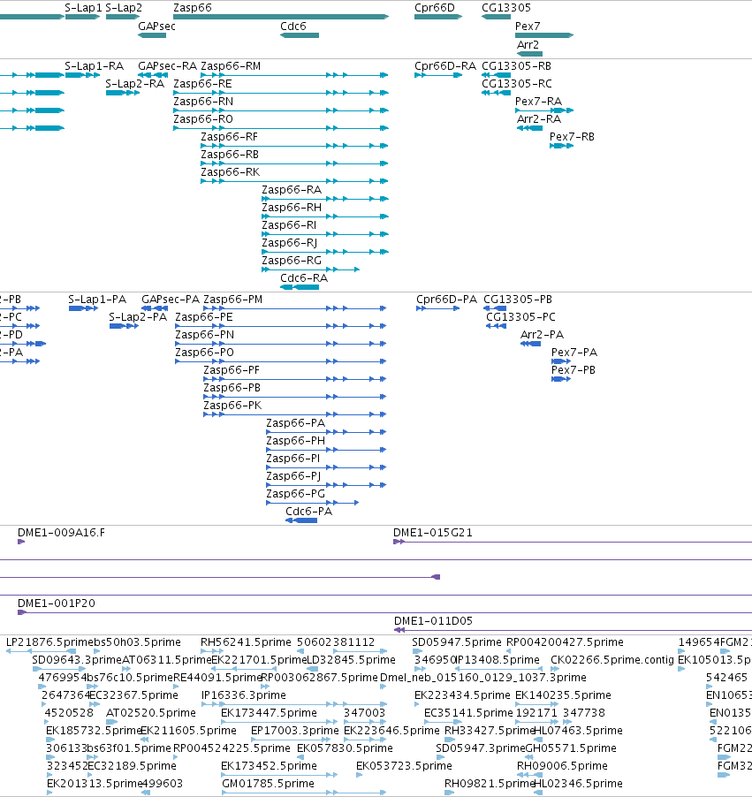The height and width of the screenshot is (797, 752).
Task: Click protein Zasp66-PE
Action: click(204, 317)
